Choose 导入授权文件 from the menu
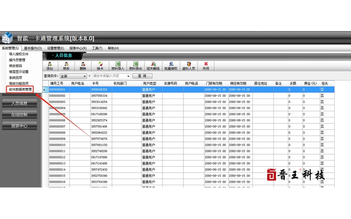This screenshot has height=219, width=351. pyautogui.click(x=19, y=54)
